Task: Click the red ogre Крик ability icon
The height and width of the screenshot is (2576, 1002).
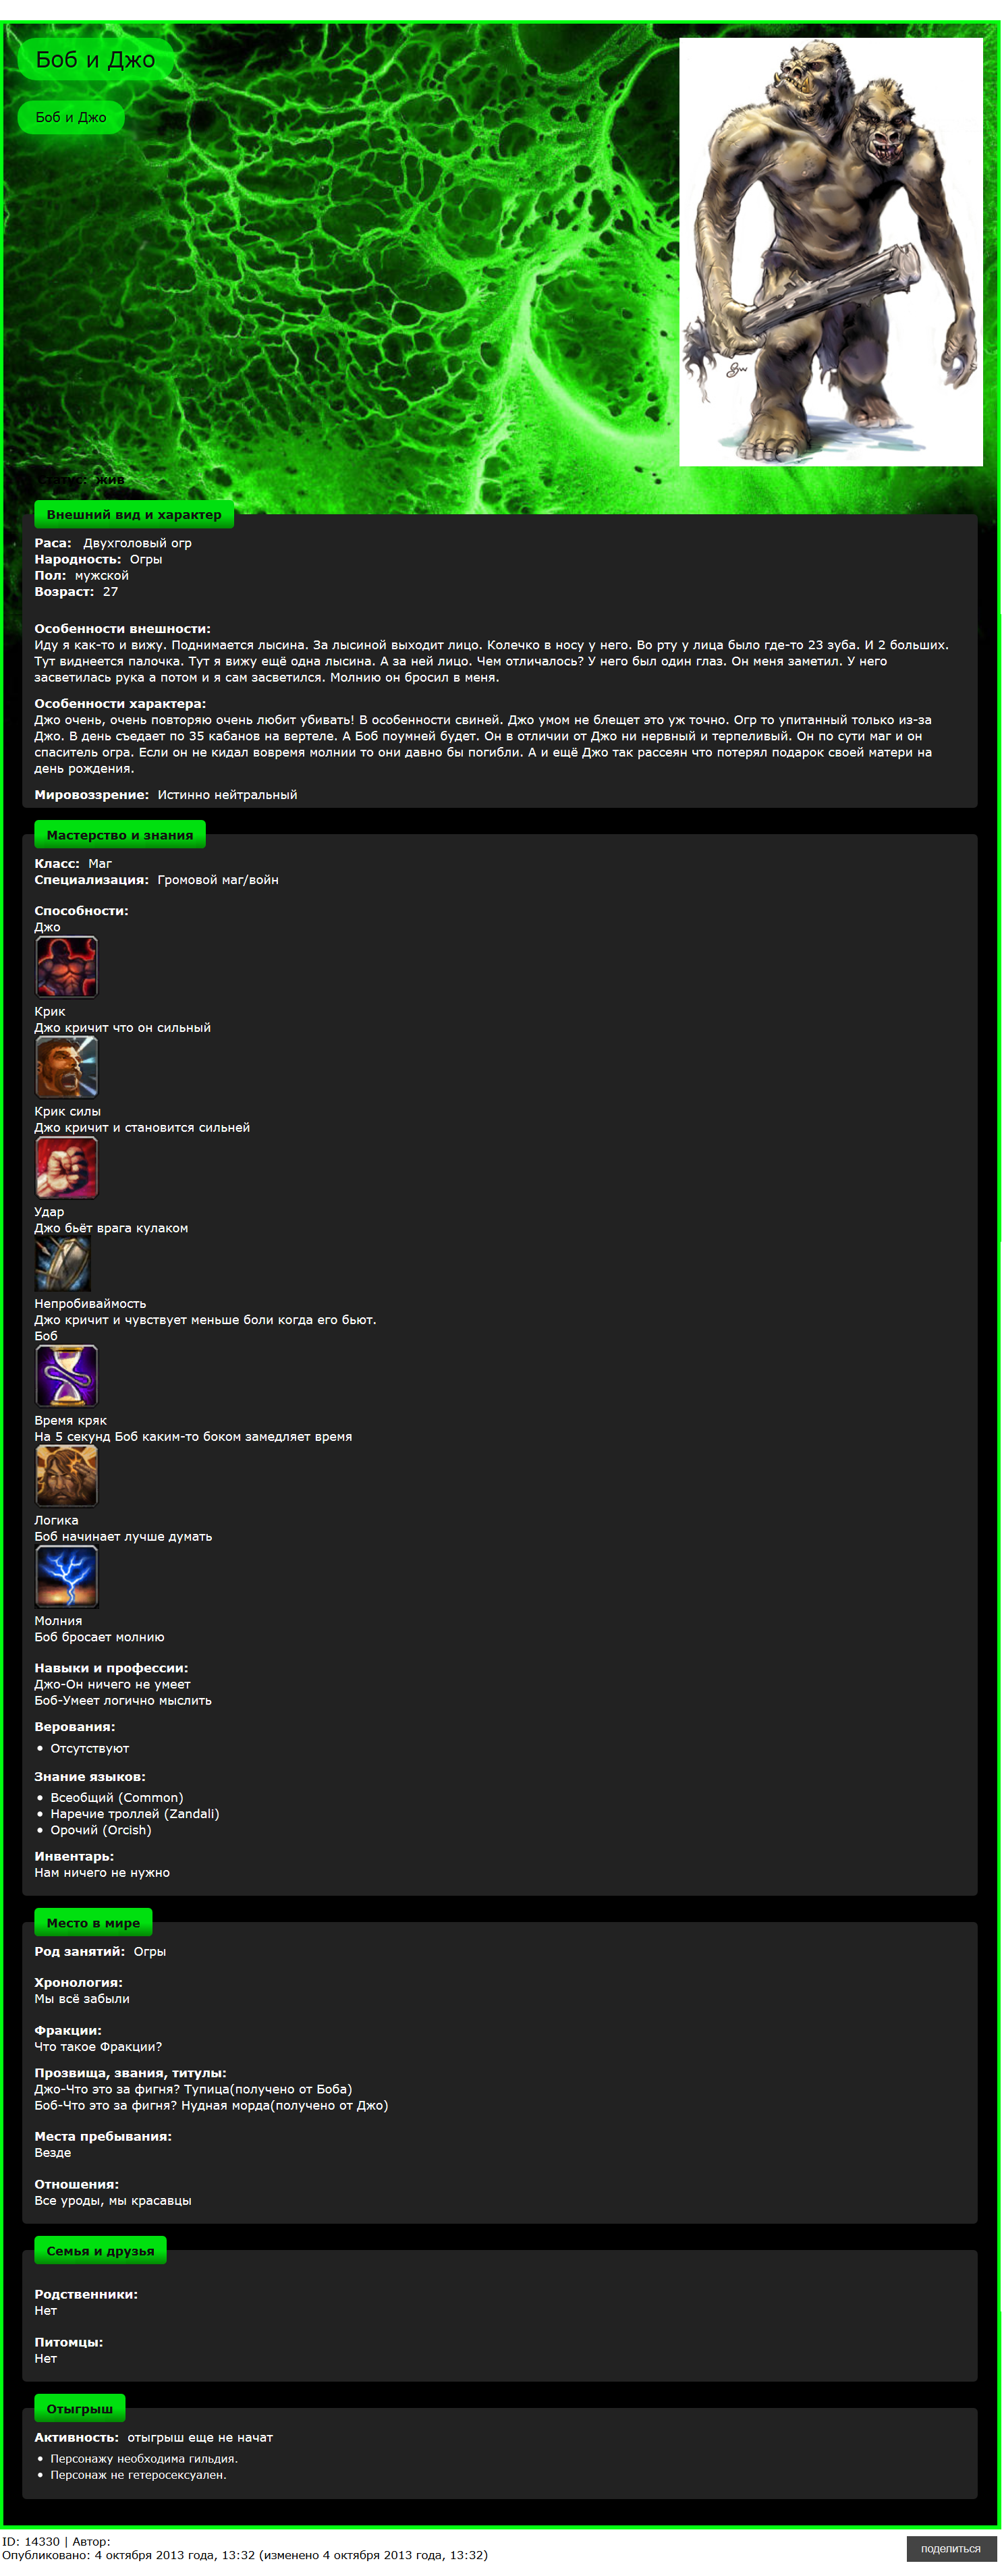Action: click(67, 967)
